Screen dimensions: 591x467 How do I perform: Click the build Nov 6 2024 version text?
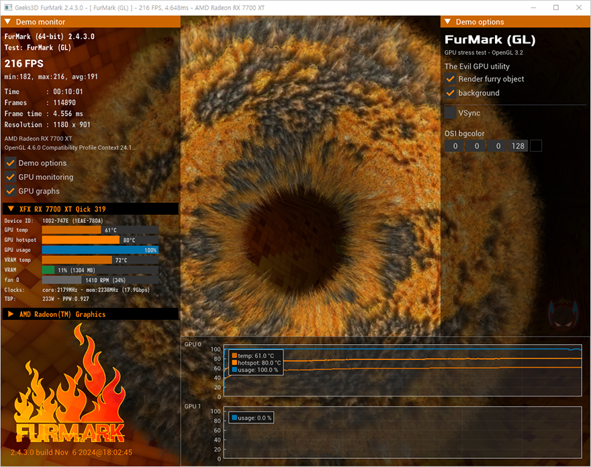point(71,452)
